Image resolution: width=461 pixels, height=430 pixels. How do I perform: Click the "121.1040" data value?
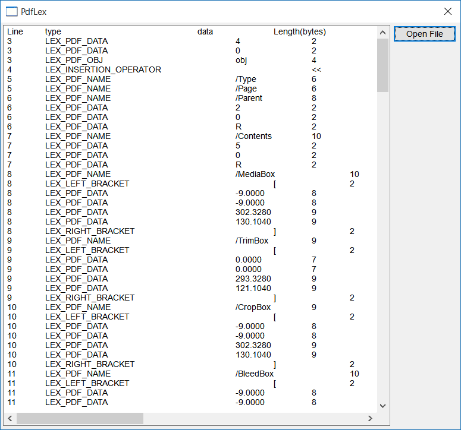[253, 288]
